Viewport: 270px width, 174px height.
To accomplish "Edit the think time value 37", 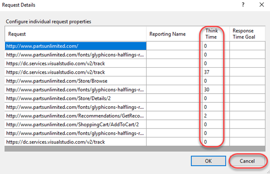I will point(216,72).
